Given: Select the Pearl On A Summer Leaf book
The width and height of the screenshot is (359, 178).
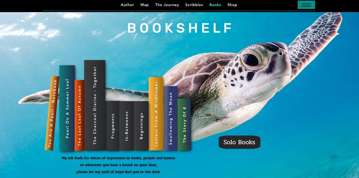Looking at the screenshot, I should [x=67, y=108].
